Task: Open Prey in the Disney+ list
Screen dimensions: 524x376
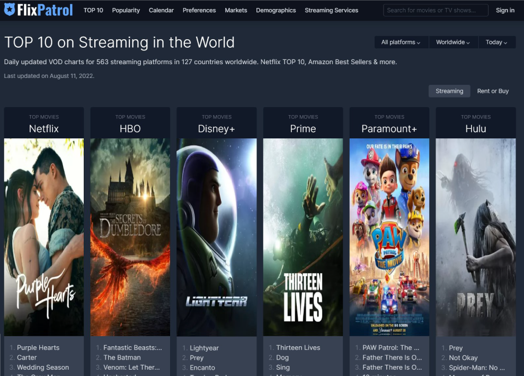Action: (197, 358)
